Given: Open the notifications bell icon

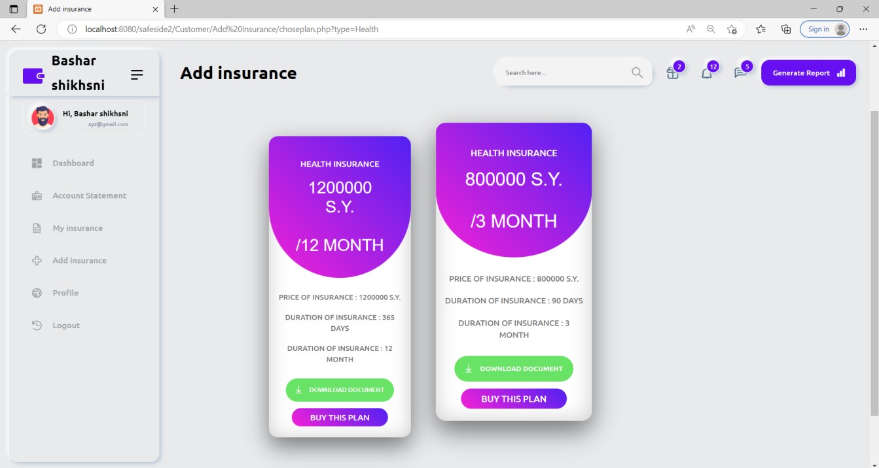Looking at the screenshot, I should pyautogui.click(x=706, y=73).
